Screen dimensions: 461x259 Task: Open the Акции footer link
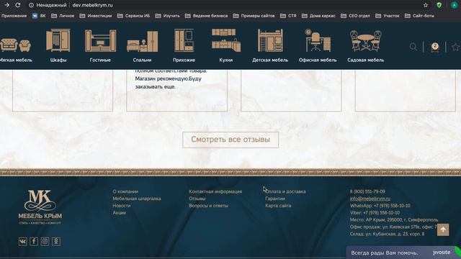(119, 213)
